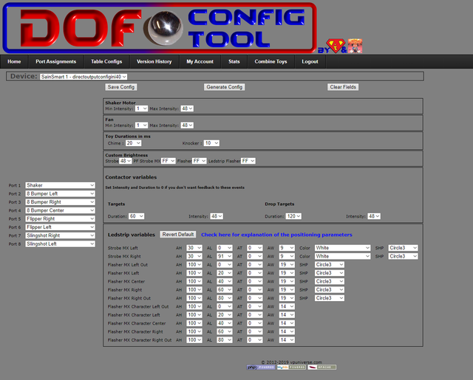The image size is (473, 380).
Task: Open Shaker Motor Min Intensity dropdown
Action: pos(141,108)
